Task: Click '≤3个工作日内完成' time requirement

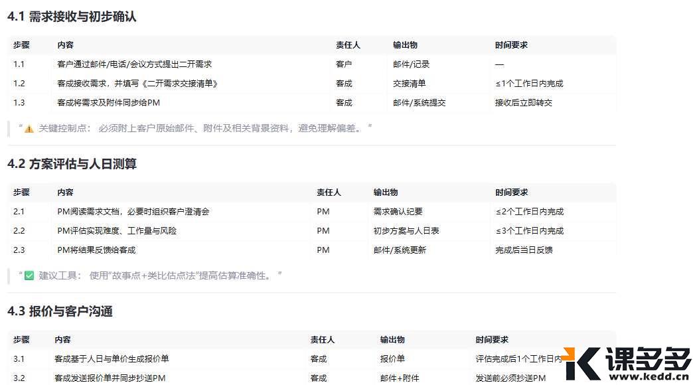Action: 530,231
